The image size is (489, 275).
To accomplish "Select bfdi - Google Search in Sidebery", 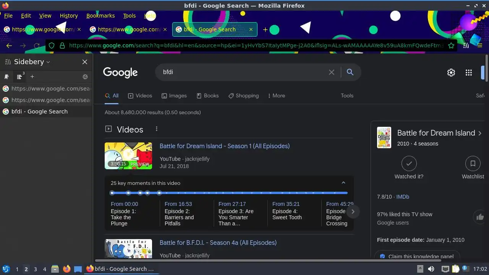I will click(46, 112).
